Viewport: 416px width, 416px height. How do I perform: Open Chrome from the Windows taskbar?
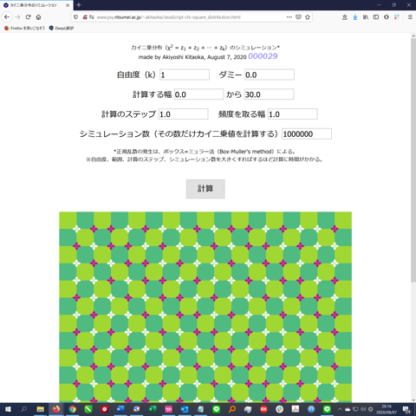click(73, 409)
